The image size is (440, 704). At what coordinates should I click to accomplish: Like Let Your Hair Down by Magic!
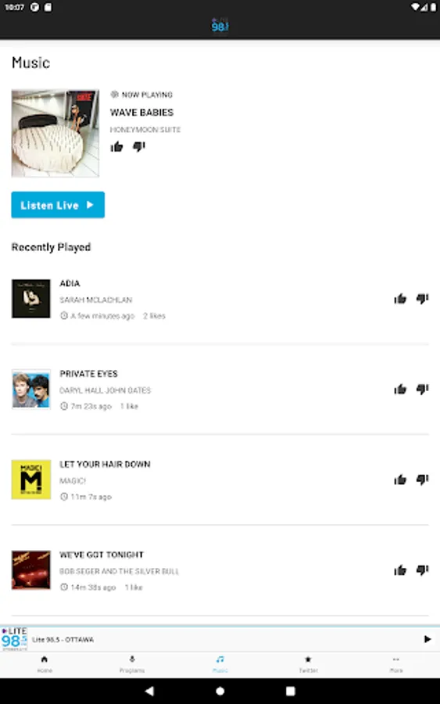[400, 480]
